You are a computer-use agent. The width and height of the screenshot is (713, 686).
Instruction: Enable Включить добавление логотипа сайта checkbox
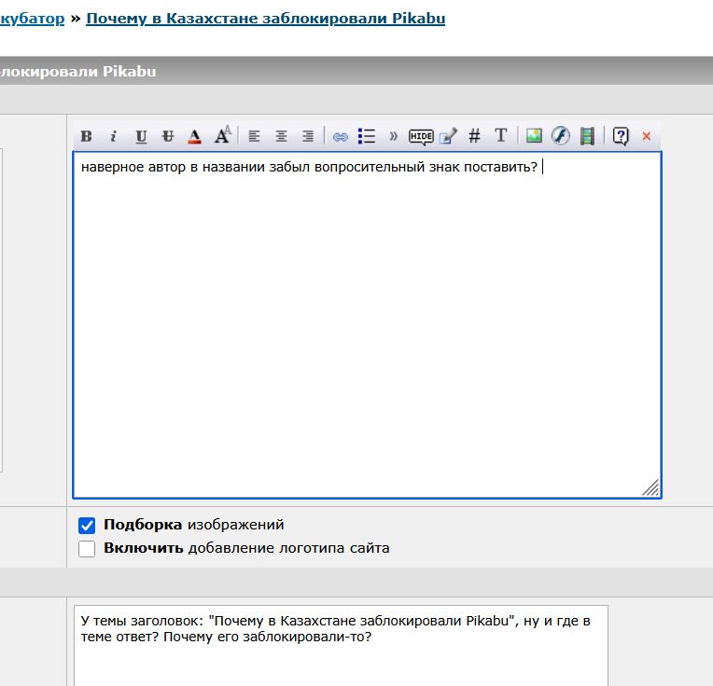coord(87,548)
